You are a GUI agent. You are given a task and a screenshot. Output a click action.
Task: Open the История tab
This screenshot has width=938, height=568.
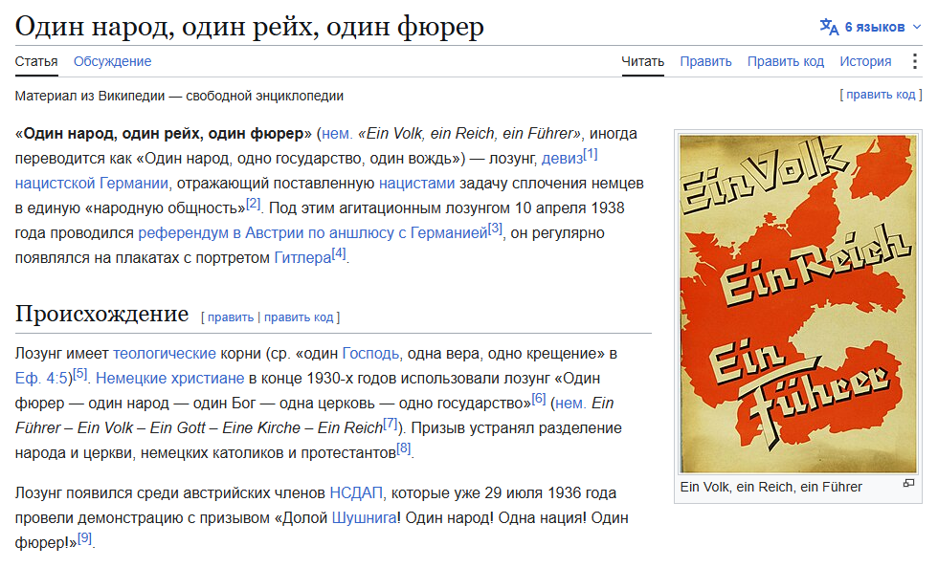[865, 61]
